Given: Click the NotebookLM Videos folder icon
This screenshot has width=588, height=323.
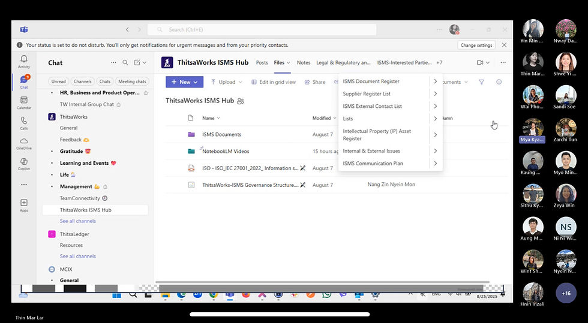Looking at the screenshot, I should click(191, 151).
